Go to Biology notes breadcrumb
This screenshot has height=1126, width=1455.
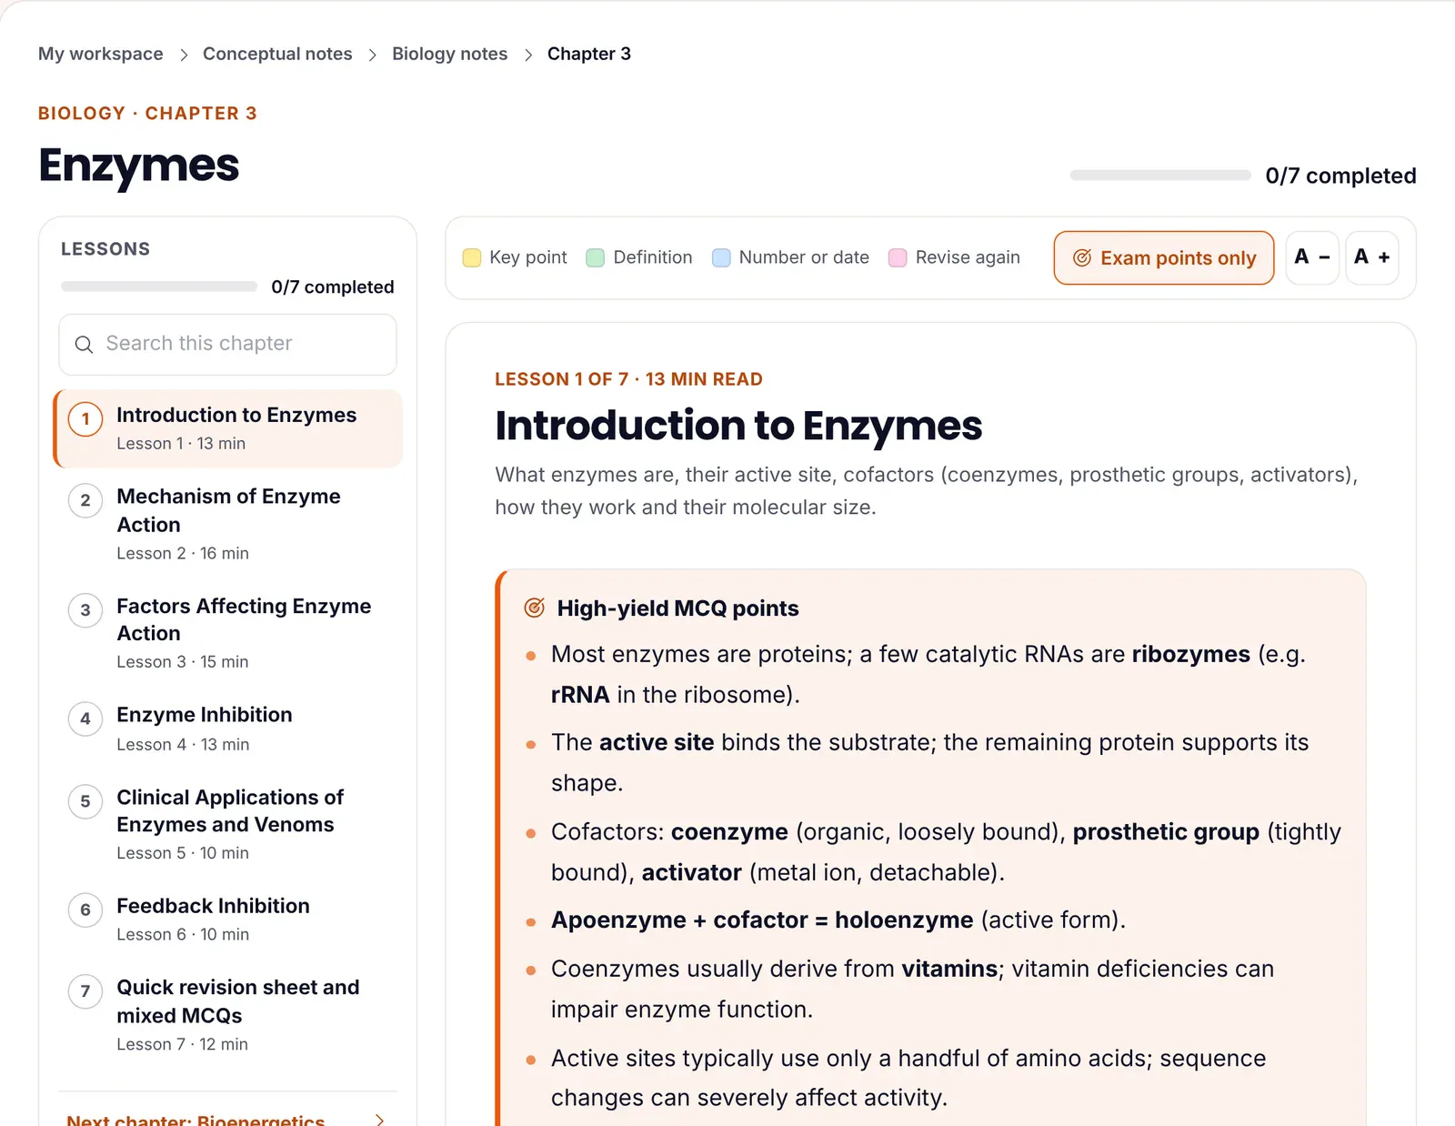click(x=450, y=54)
